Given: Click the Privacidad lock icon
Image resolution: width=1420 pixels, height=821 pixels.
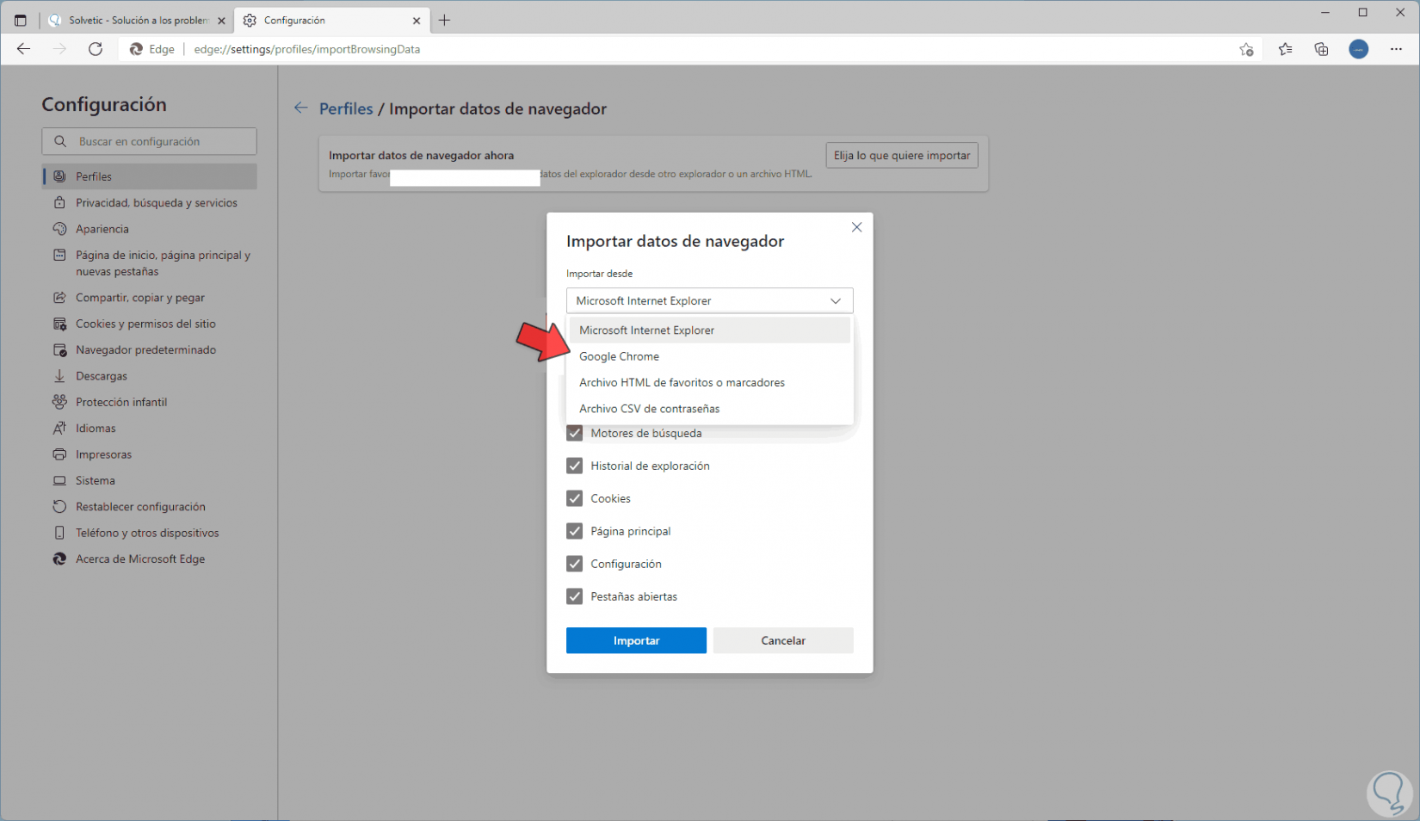Looking at the screenshot, I should click(59, 202).
